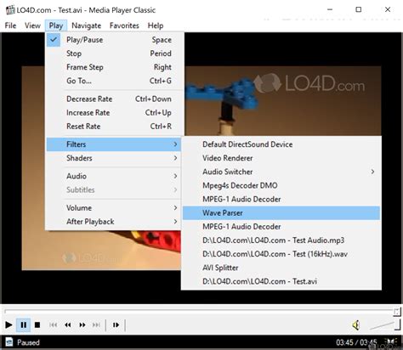The width and height of the screenshot is (403, 350).
Task: Select the highlighted Wave Parser filter
Action: click(x=281, y=212)
